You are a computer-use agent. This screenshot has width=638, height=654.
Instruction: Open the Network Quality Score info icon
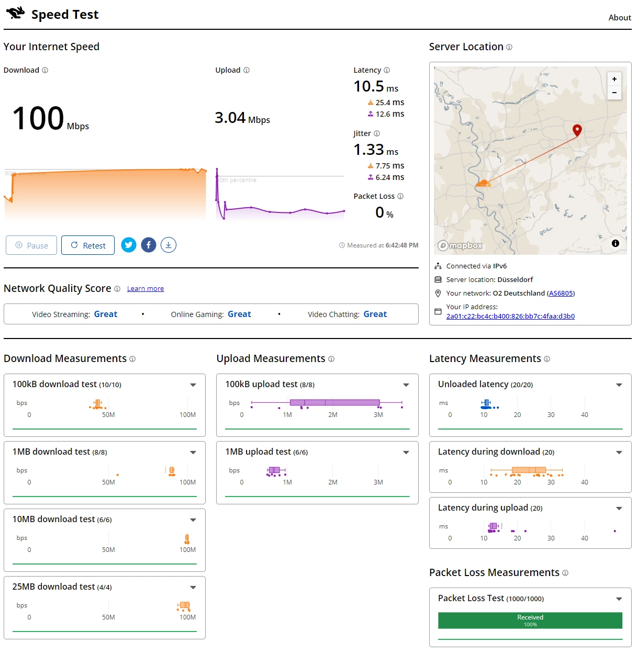[x=117, y=289]
